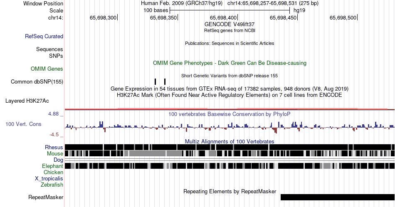Click the Scale label
The height and width of the screenshot is (207, 395).
pyautogui.click(x=56, y=10)
